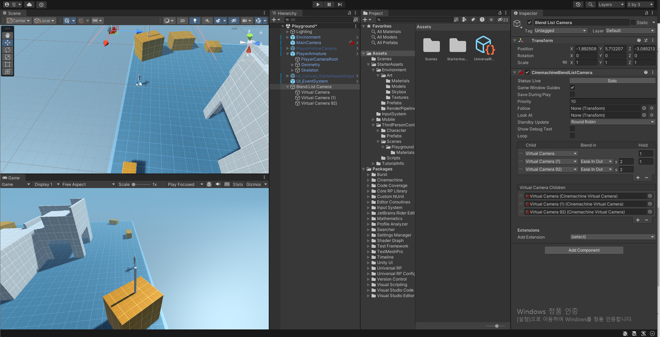660x337 pixels.
Task: Click Project Search by Import Log Type icon
Action: coord(482,20)
